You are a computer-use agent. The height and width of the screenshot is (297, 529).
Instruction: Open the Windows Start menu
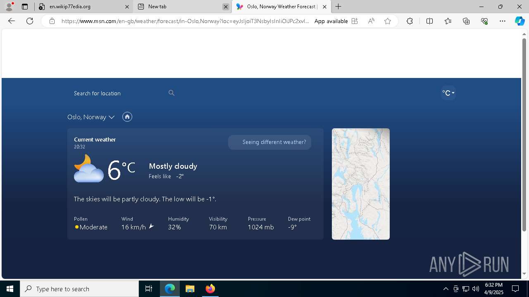click(x=10, y=289)
